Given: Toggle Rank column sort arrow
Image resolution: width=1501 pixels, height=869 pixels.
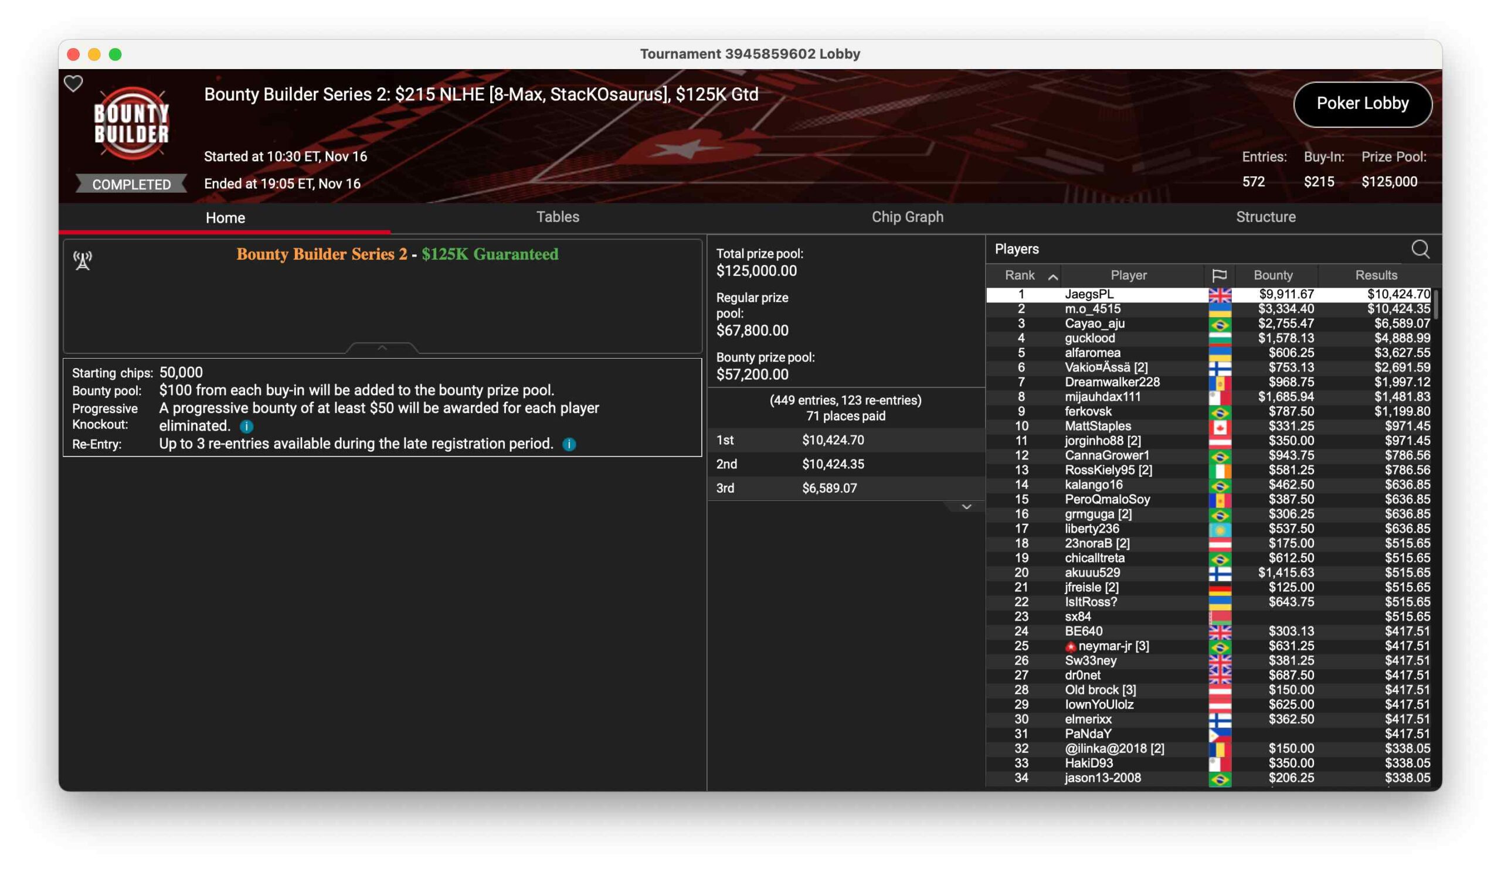Looking at the screenshot, I should click(1052, 276).
